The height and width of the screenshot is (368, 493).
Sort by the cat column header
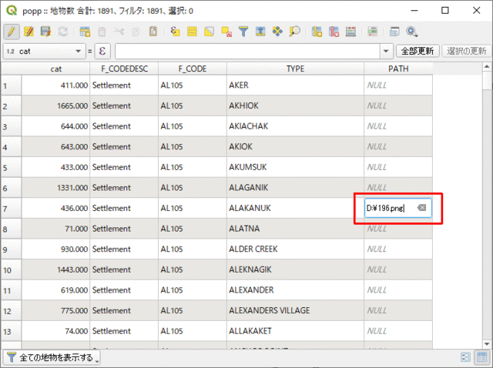point(56,69)
